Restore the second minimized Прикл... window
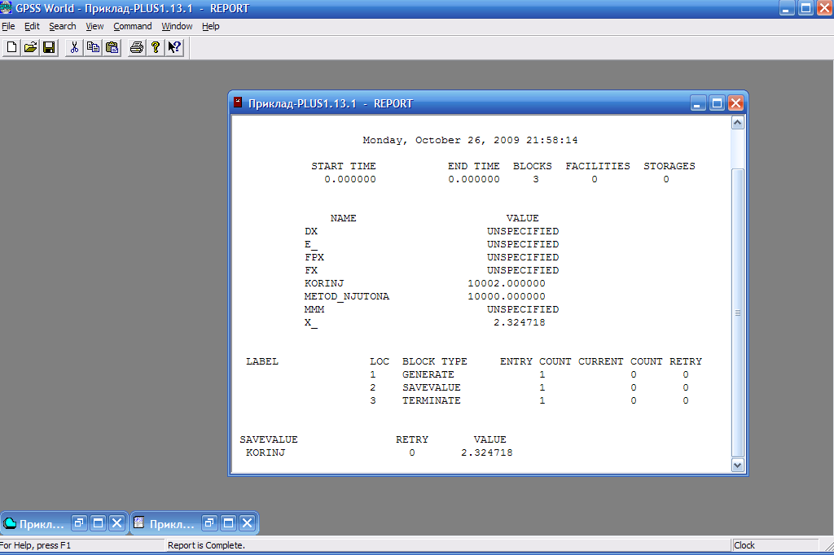The width and height of the screenshot is (834, 555). point(209,523)
